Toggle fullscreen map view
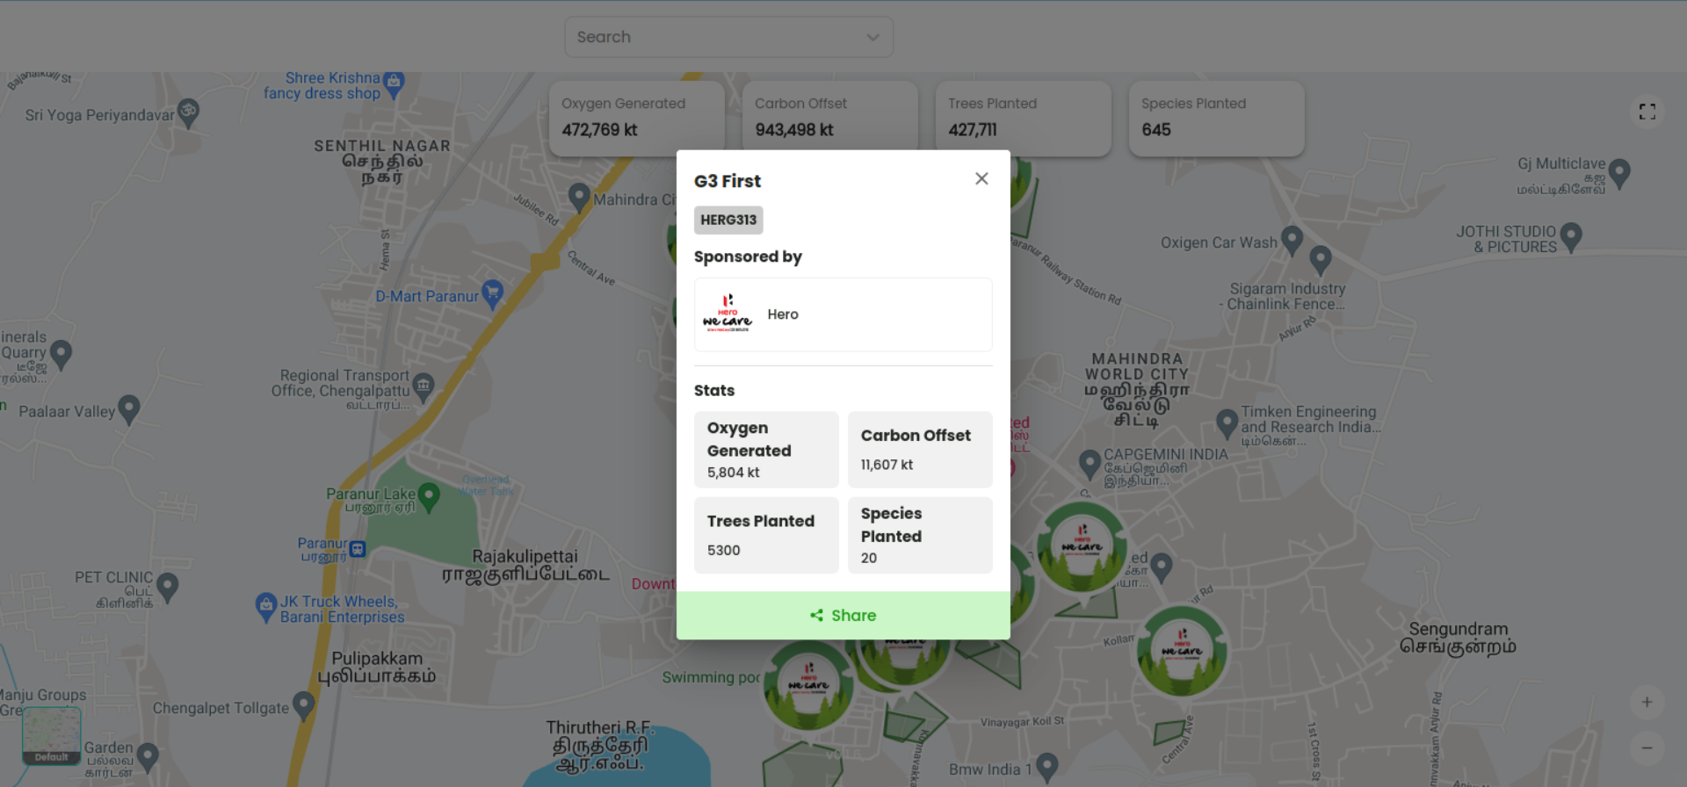1687x787 pixels. coord(1647,112)
